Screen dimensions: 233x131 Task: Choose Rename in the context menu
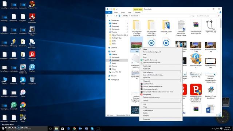(161, 116)
